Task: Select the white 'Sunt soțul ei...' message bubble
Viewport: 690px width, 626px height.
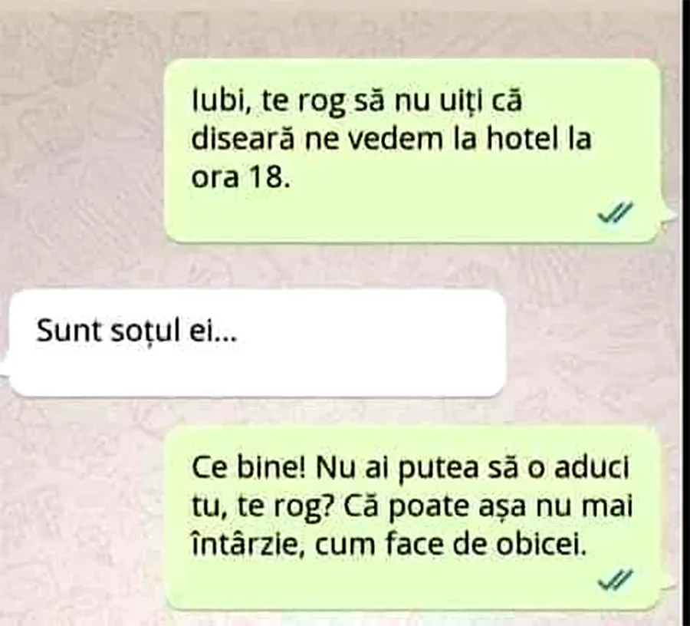Action: click(x=258, y=343)
